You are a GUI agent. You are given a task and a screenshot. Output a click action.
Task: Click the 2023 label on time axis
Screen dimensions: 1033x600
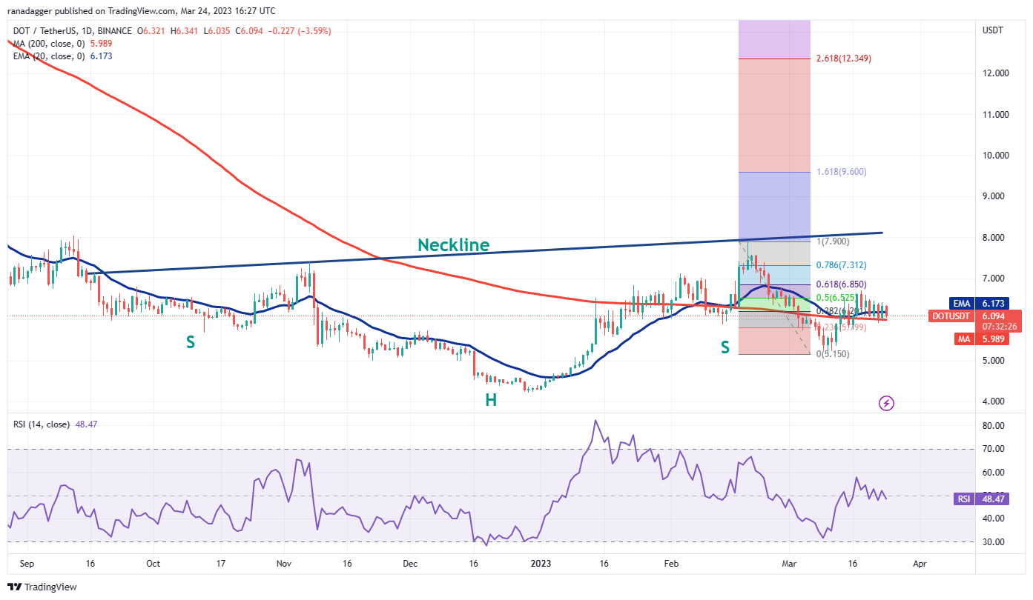pyautogui.click(x=540, y=564)
